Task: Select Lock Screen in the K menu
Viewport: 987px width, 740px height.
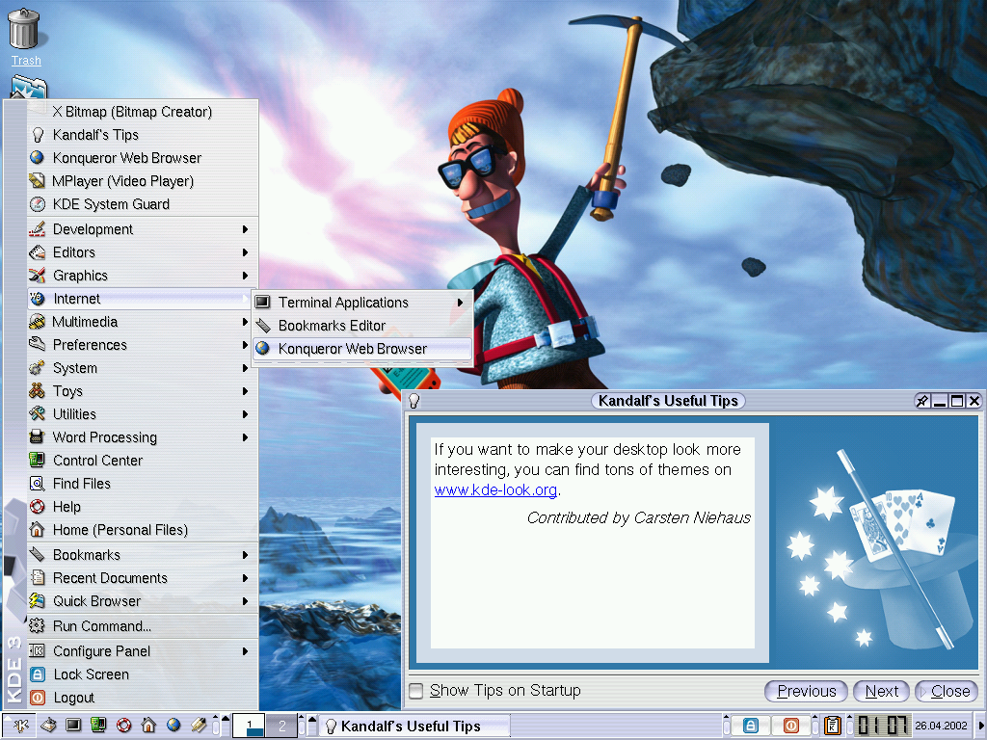Action: coord(143,674)
